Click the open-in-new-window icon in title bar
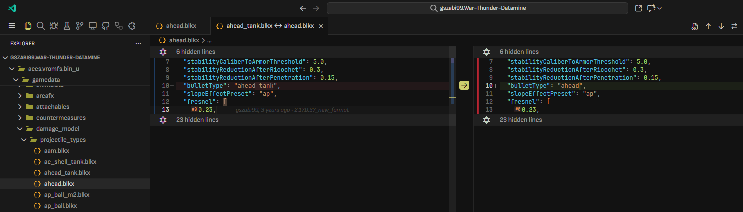Image resolution: width=743 pixels, height=212 pixels. [638, 8]
